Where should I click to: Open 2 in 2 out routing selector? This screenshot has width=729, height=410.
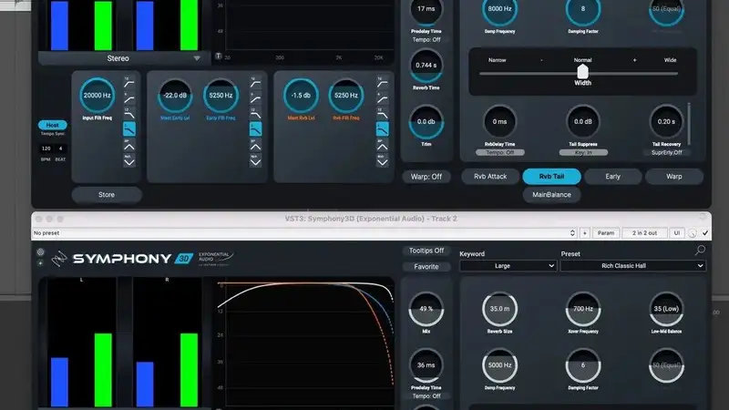(644, 233)
